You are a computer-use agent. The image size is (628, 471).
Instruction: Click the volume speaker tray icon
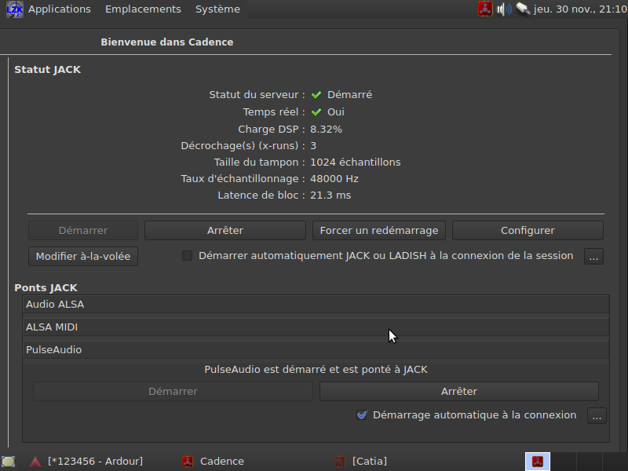[x=504, y=9]
